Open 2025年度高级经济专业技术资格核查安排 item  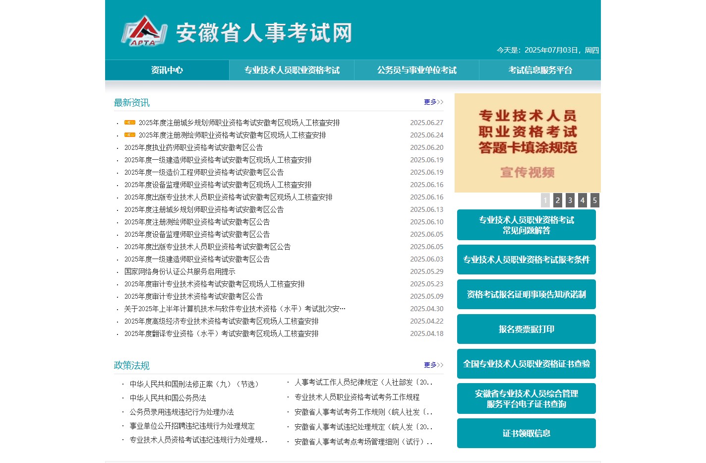click(x=221, y=321)
